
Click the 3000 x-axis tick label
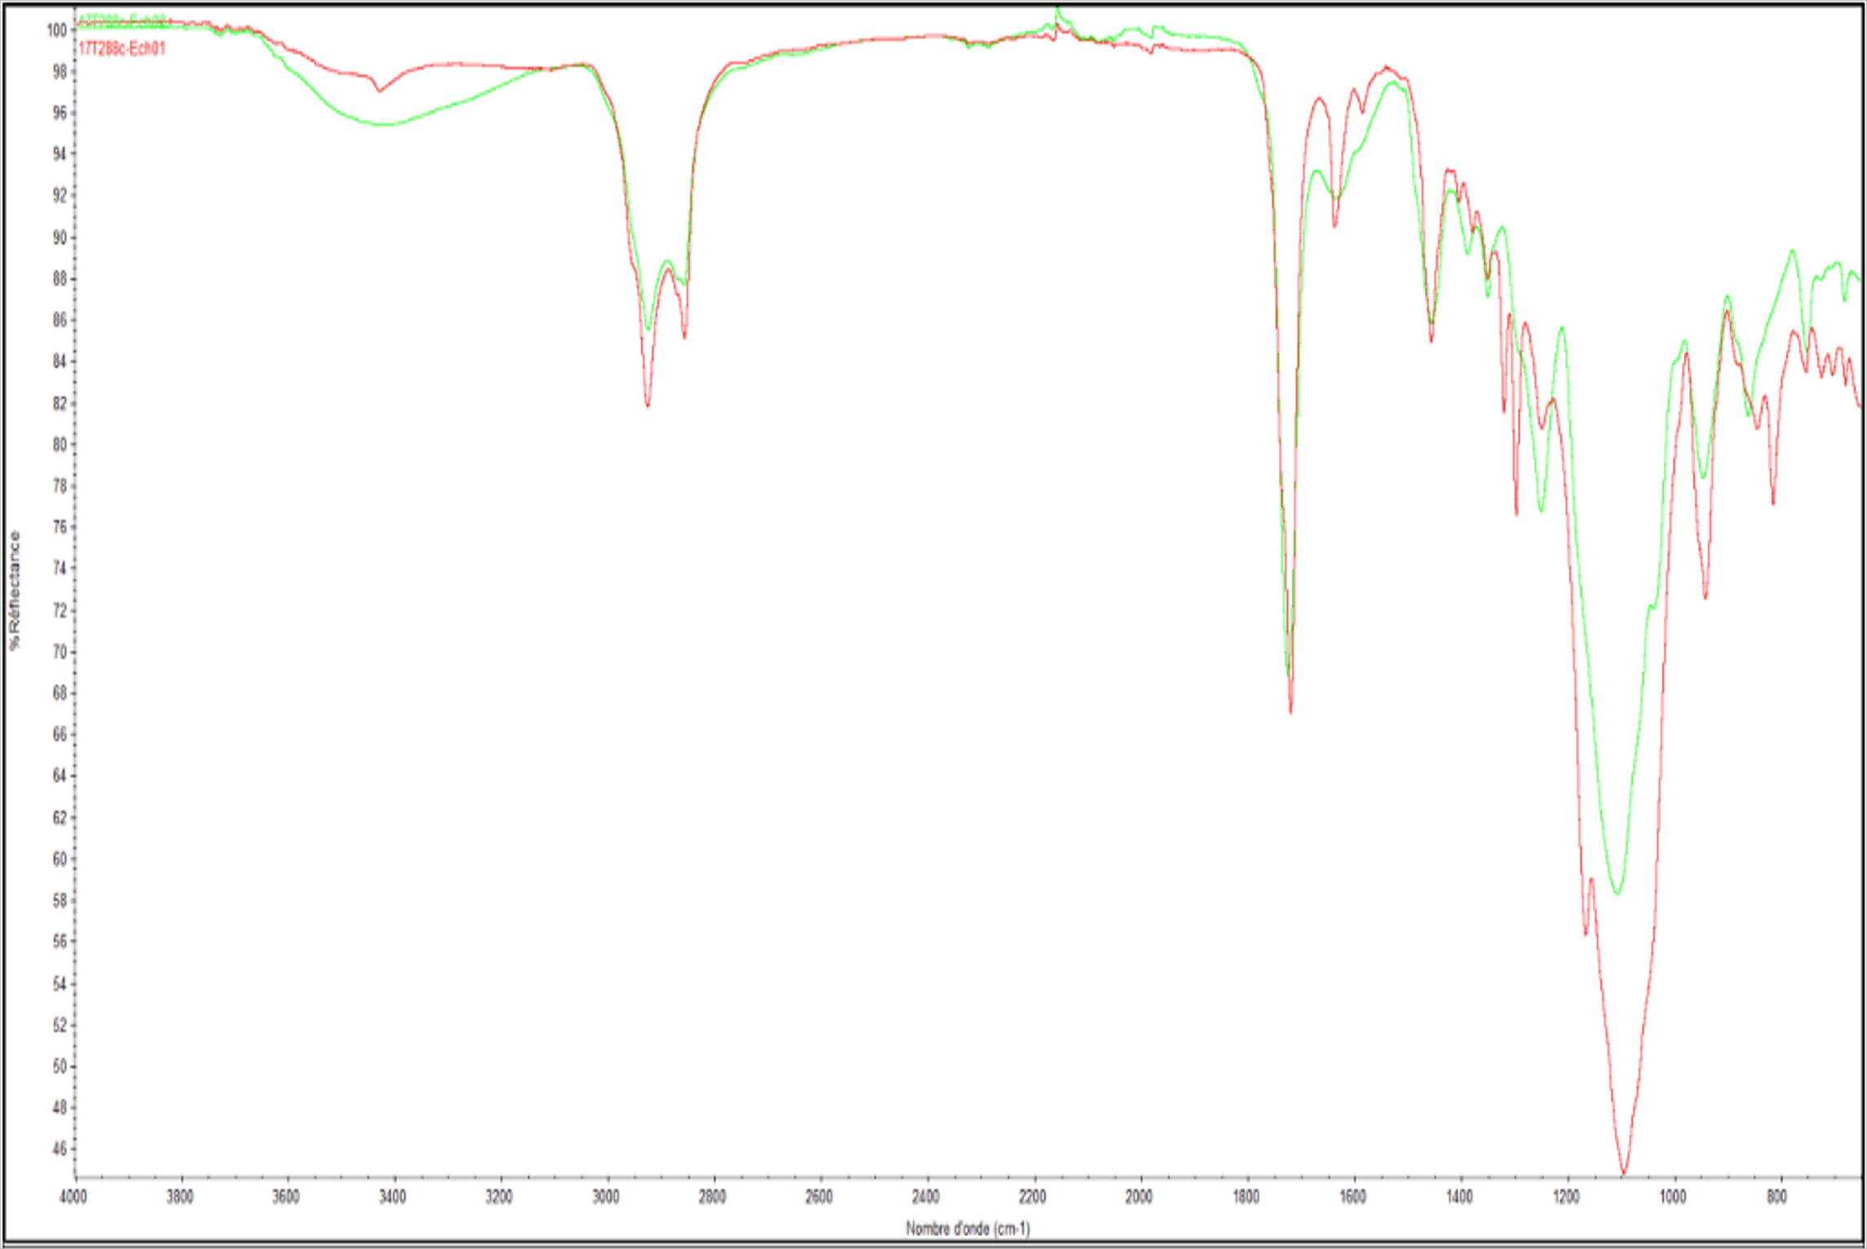[606, 1197]
